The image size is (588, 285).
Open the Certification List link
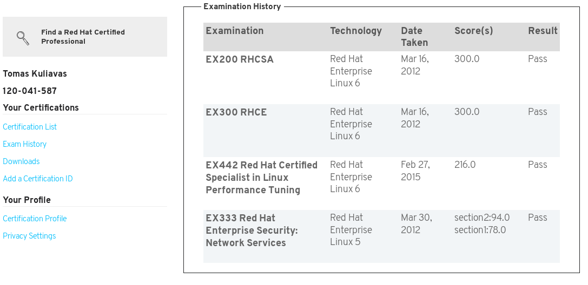30,127
